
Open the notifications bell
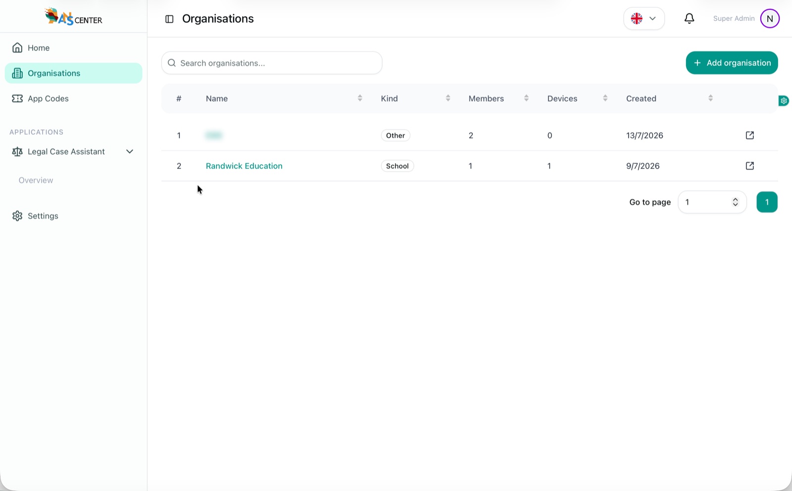click(689, 18)
